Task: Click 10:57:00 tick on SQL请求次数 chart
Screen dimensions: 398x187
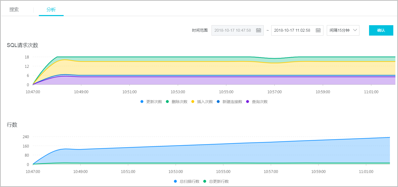Action: coord(275,92)
